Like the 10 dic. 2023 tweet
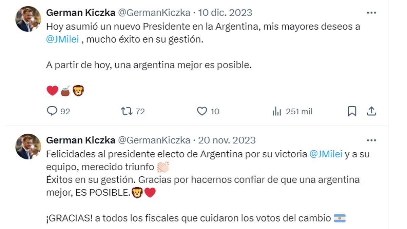The image size is (407, 229). tap(202, 111)
